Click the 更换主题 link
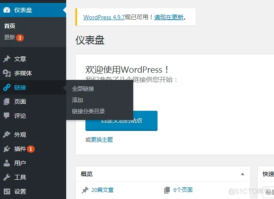The height and width of the screenshot is (199, 274). [x=102, y=140]
